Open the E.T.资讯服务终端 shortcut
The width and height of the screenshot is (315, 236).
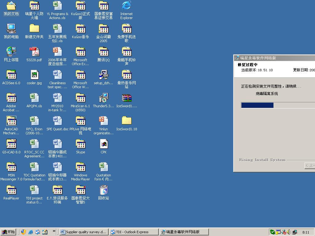tap(58, 195)
